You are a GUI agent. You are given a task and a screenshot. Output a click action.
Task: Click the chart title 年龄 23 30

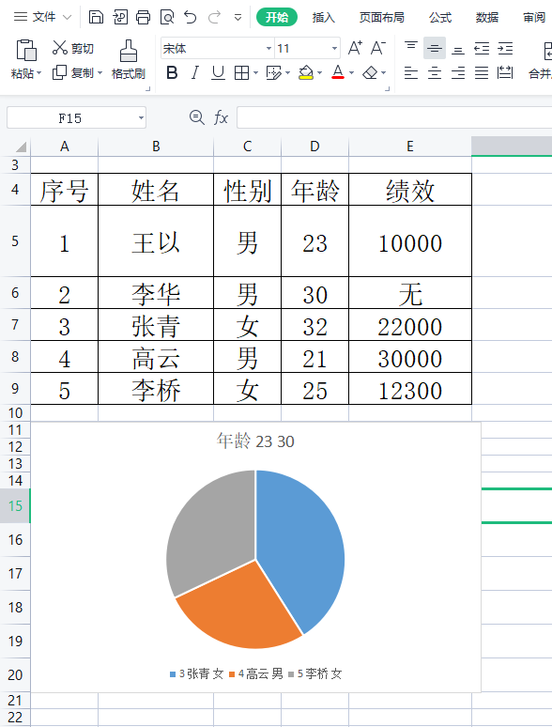[255, 441]
